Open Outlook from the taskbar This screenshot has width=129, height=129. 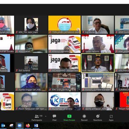click(x=3, y=125)
